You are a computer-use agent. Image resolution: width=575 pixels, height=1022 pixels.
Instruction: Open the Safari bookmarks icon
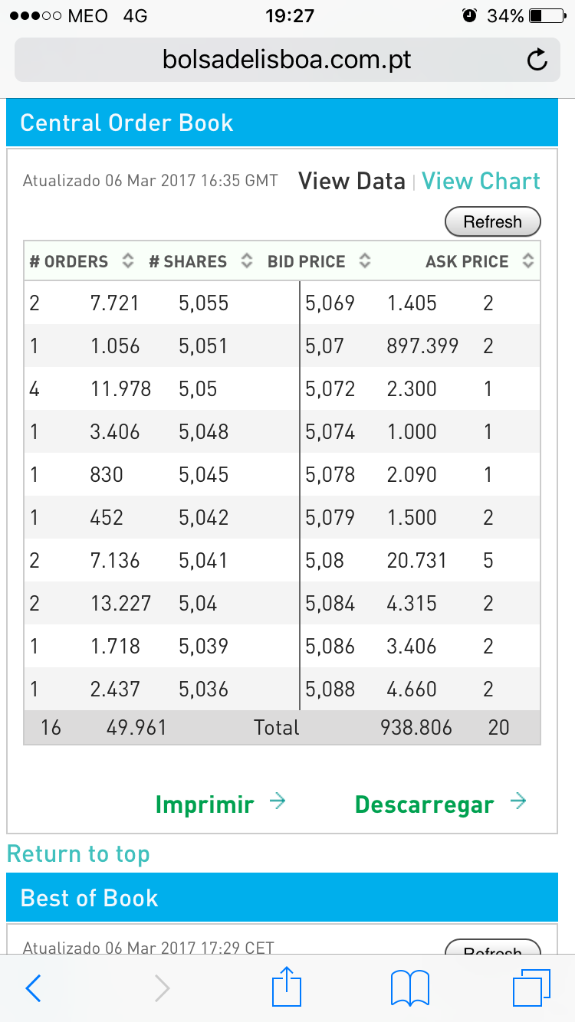[410, 988]
